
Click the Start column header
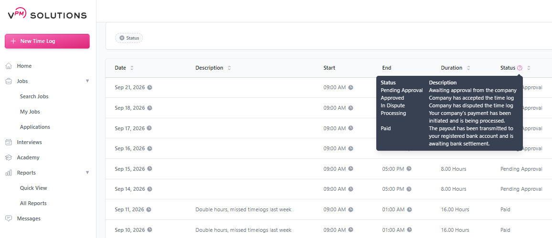point(329,68)
